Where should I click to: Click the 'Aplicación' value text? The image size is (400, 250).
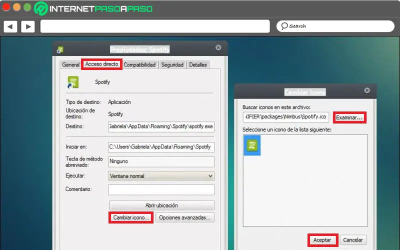[119, 102]
